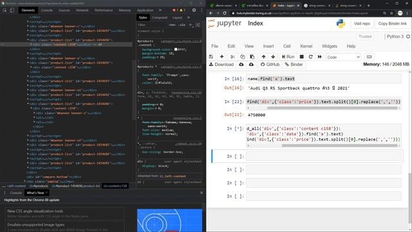Go back in browser

(x=211, y=13)
